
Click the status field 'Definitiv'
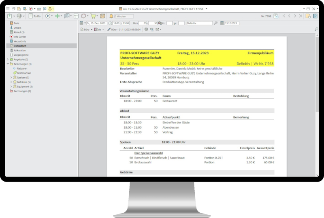199,23
